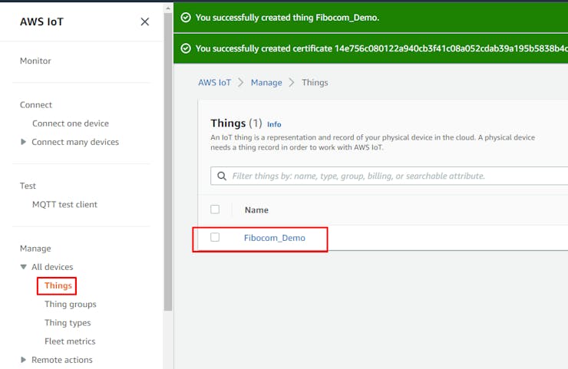
Task: Click the Info link beside Things heading
Action: click(x=274, y=124)
